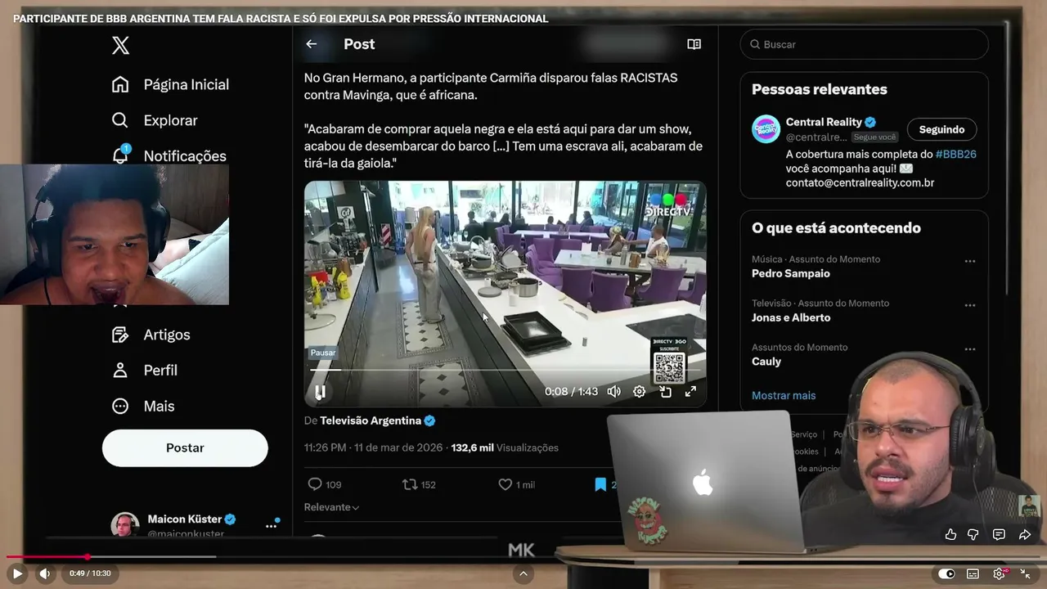Mute the YouTube player volume
This screenshot has width=1047, height=589.
click(45, 573)
